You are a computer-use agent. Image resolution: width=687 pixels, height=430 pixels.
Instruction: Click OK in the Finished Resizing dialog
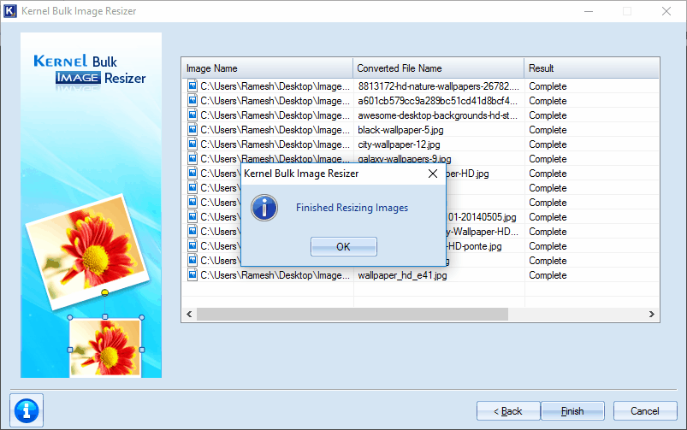click(344, 246)
